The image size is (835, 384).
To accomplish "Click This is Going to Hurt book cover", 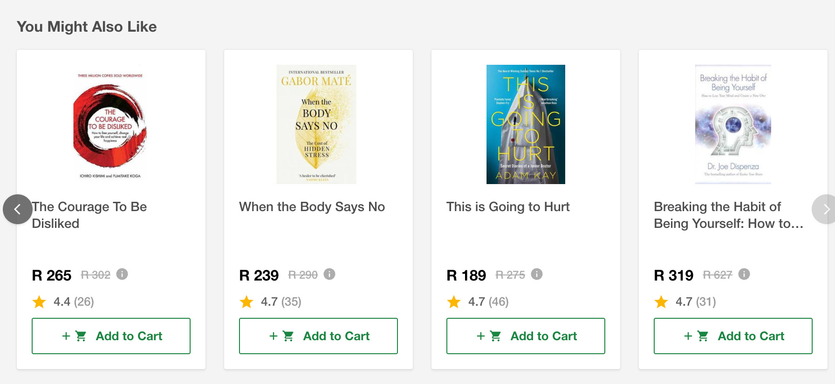I will 526,124.
